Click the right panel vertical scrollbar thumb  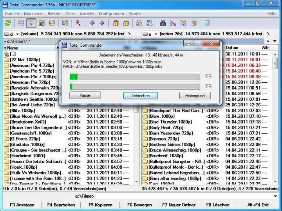(275, 63)
